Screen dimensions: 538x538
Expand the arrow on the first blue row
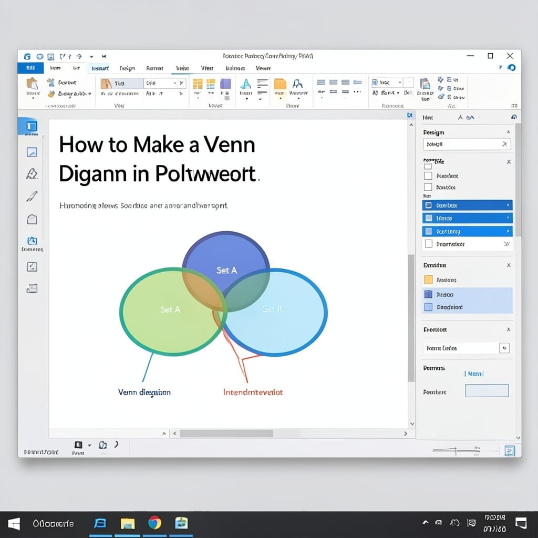tap(508, 205)
